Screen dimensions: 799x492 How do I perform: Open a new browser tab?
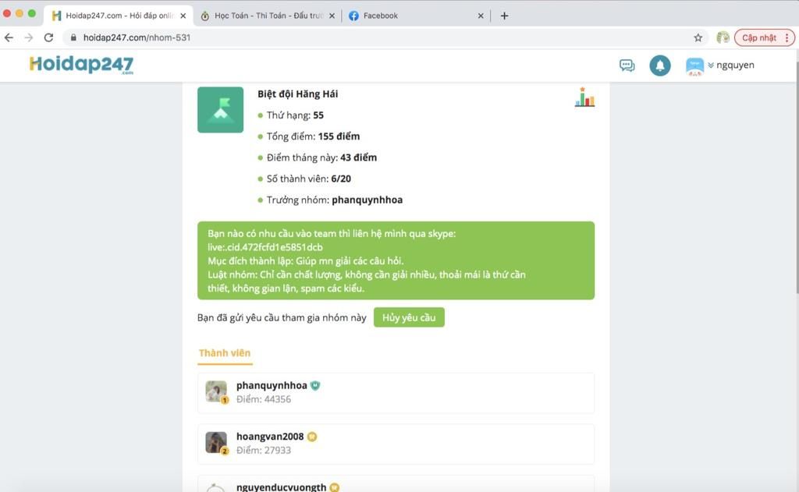505,16
